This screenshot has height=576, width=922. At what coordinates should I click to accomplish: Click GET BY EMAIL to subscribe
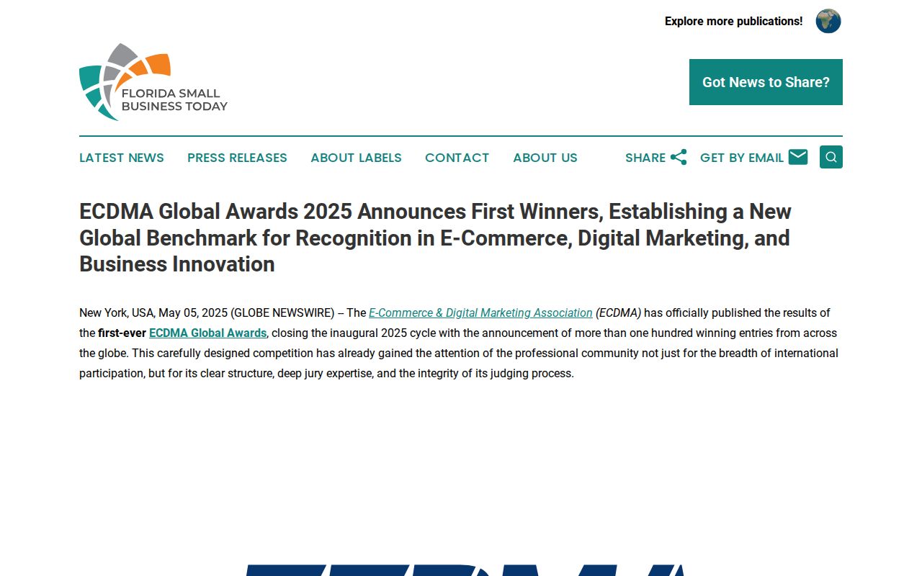[742, 158]
